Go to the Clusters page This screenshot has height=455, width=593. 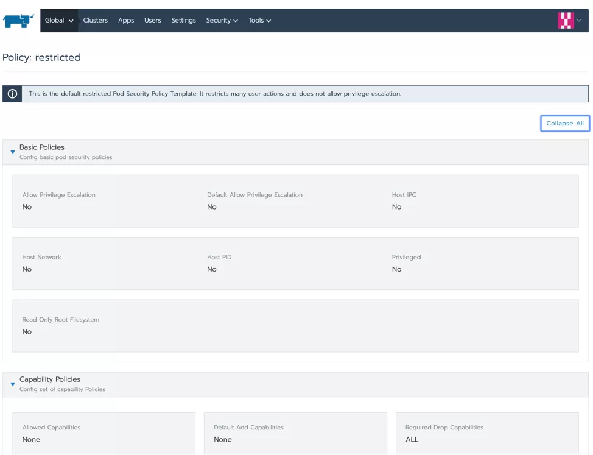click(96, 21)
